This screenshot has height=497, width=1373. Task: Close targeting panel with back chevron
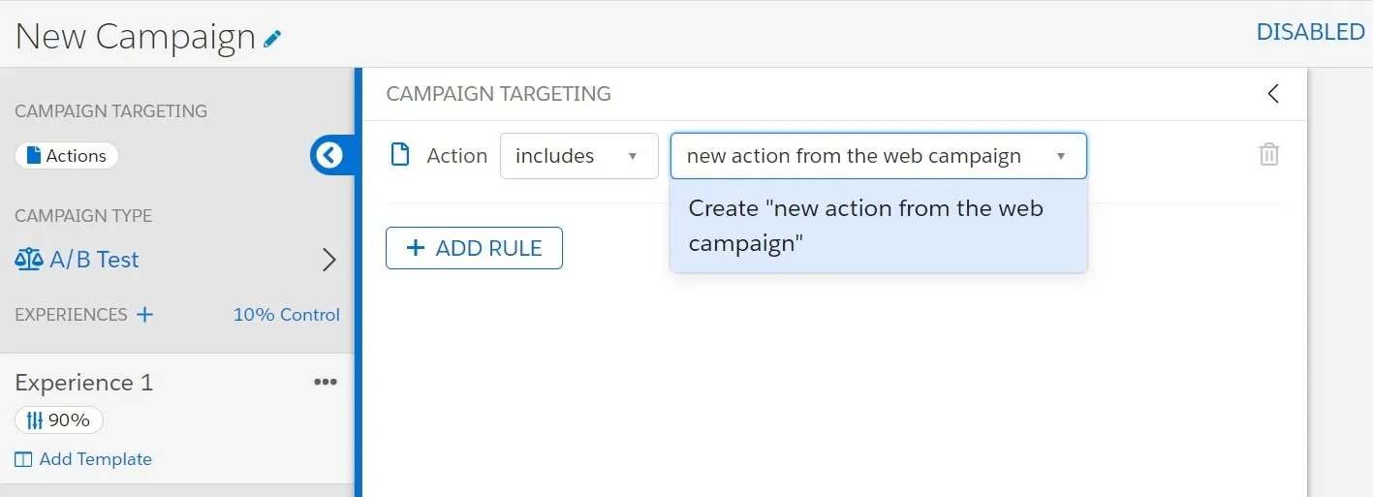tap(1273, 94)
